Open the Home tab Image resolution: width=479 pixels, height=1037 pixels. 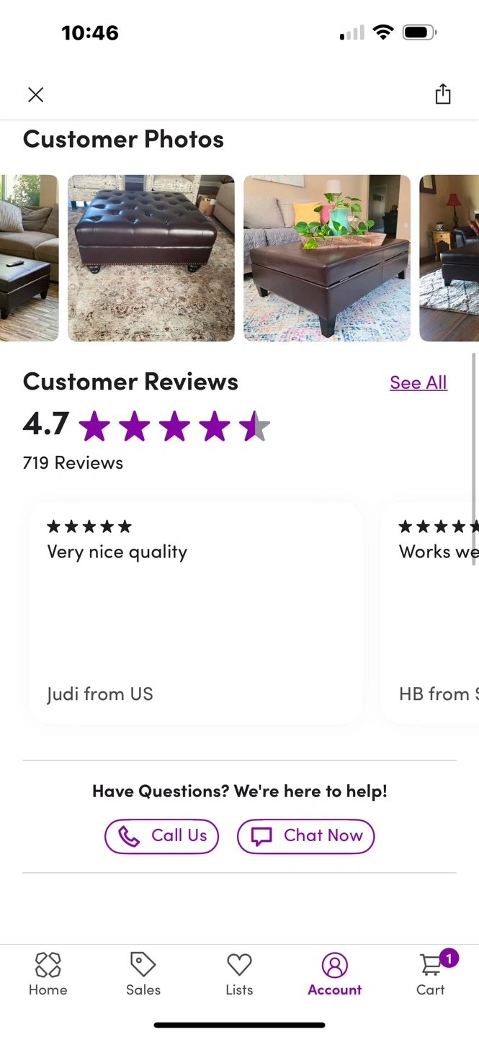coord(48,974)
